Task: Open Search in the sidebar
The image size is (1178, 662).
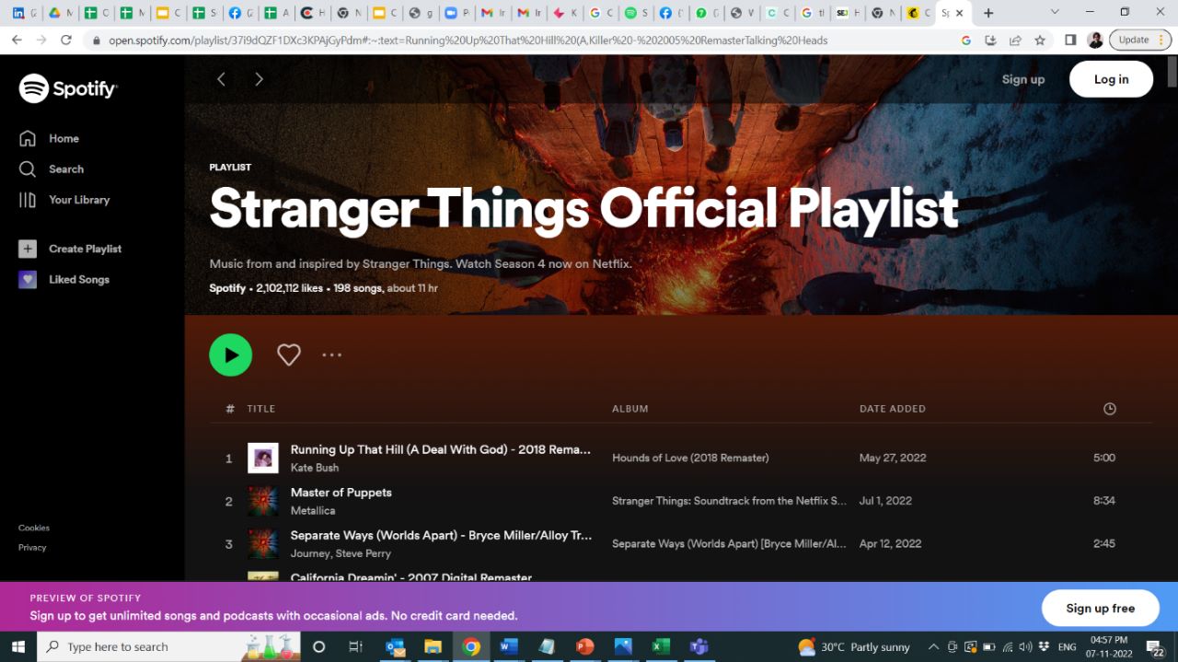Action: [x=51, y=169]
